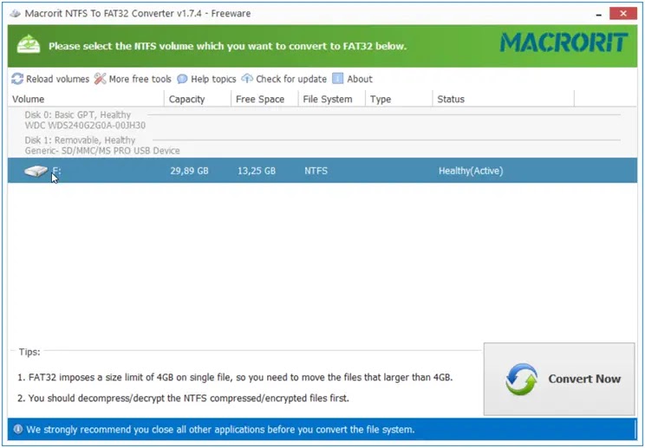Click the NTFS file system cell
This screenshot has width=645, height=448.
pos(316,171)
